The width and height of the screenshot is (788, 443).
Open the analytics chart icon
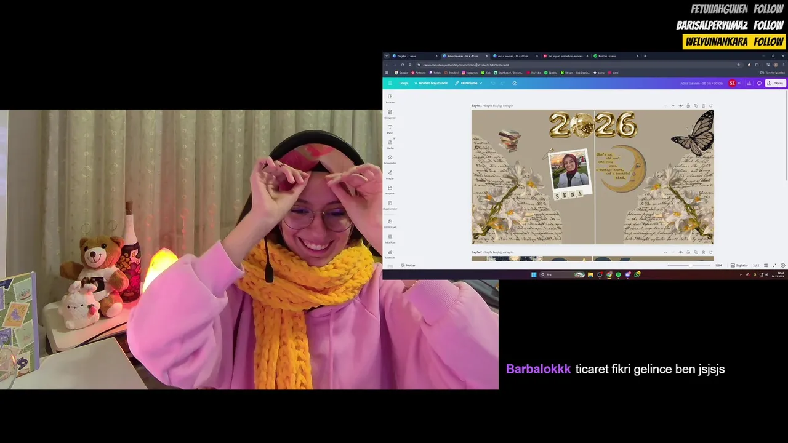[x=749, y=83]
